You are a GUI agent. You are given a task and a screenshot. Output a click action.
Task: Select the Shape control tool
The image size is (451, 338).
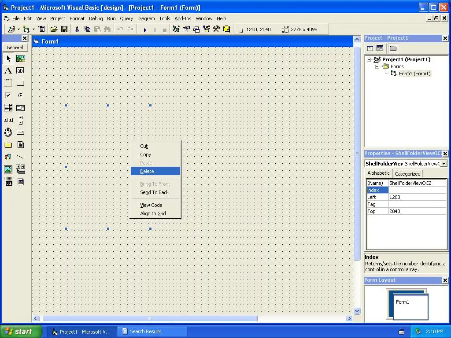tap(8, 157)
